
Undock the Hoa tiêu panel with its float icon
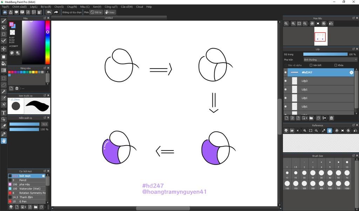[x=353, y=18]
